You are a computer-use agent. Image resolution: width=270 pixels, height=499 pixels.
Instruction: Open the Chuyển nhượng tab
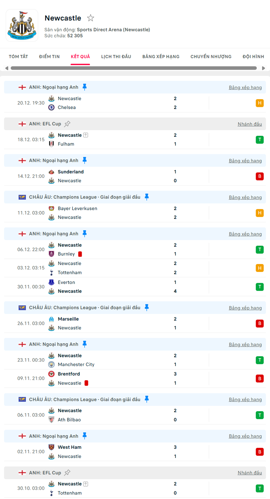[211, 57]
